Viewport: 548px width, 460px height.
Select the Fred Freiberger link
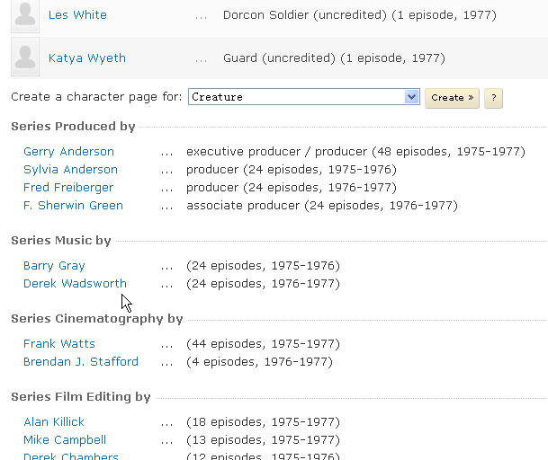(x=68, y=188)
